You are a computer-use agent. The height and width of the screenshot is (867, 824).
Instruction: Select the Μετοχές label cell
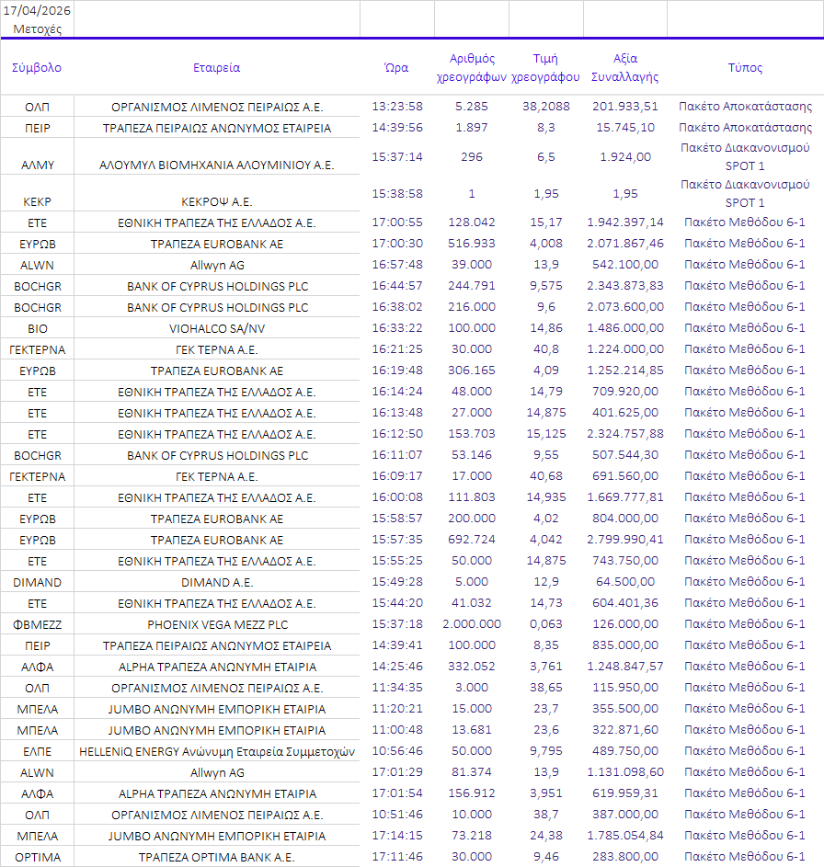coord(37,29)
